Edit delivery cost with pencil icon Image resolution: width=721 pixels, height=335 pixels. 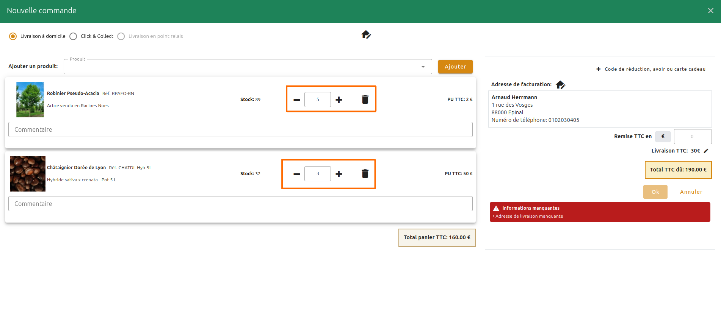pyautogui.click(x=706, y=151)
